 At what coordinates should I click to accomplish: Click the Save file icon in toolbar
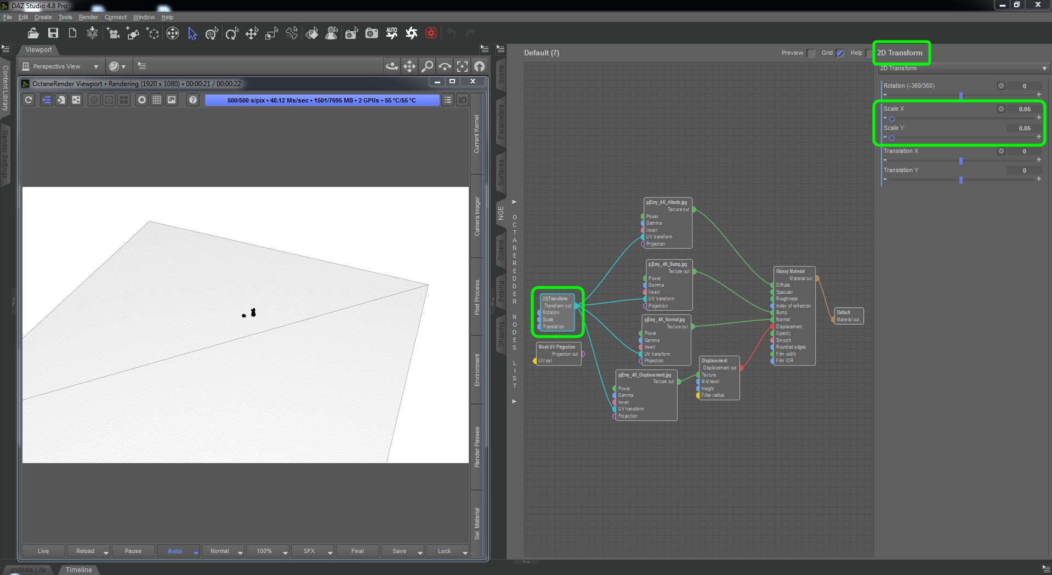pyautogui.click(x=53, y=33)
